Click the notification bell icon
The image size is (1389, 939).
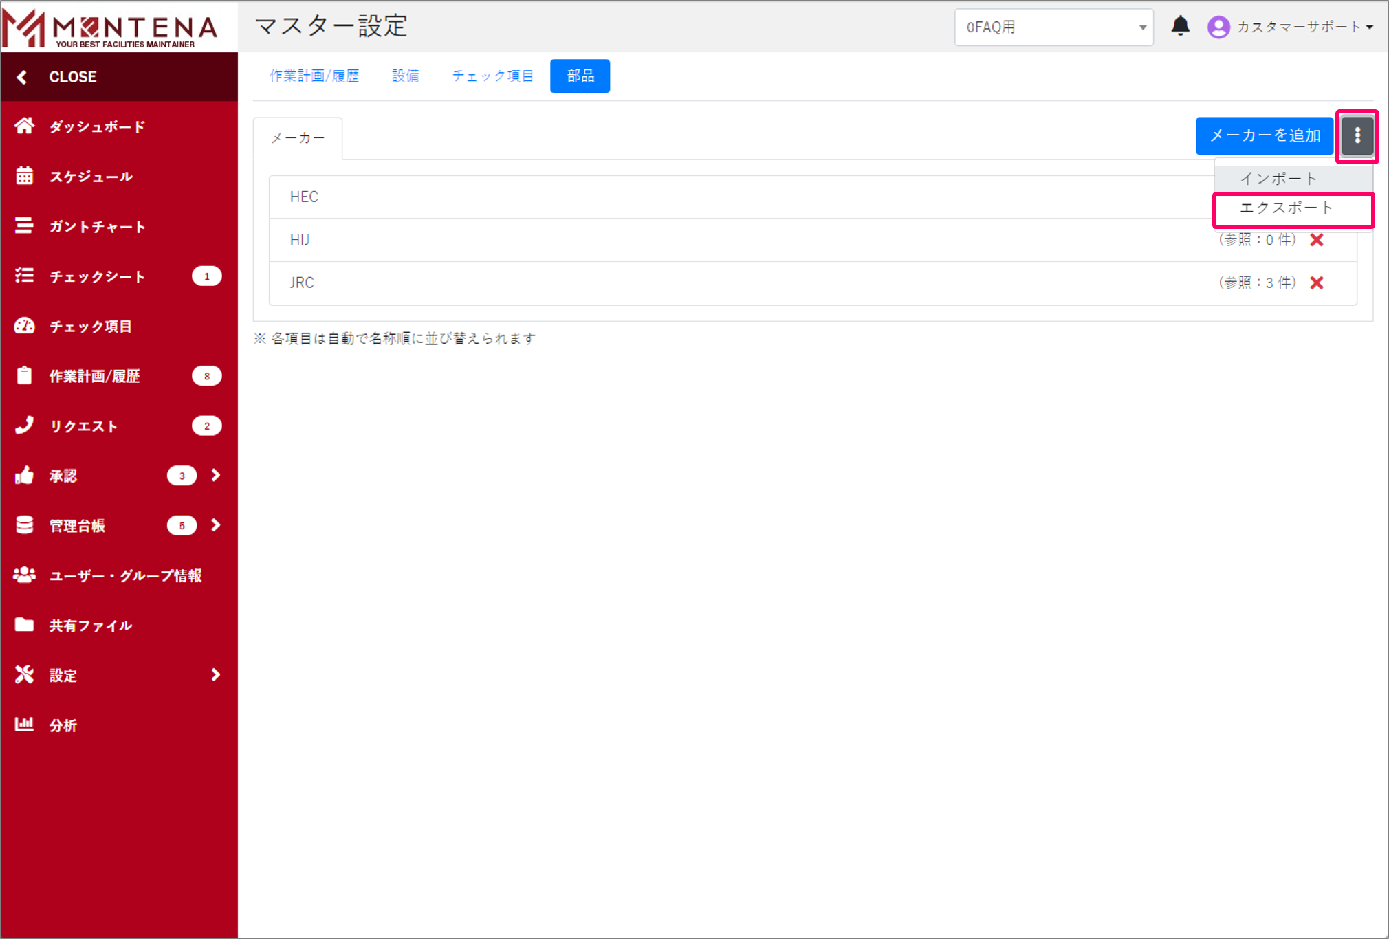tap(1181, 26)
